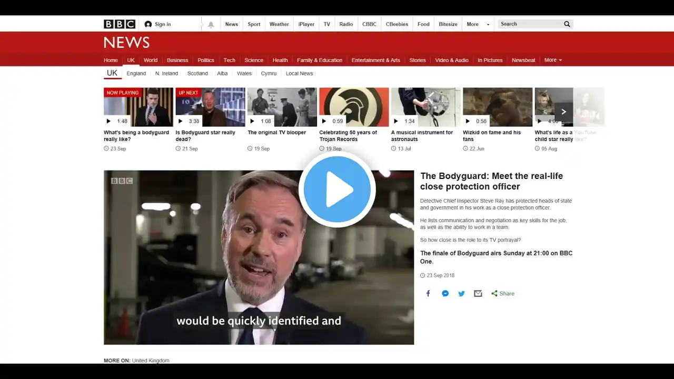Click the BBC logo in the header

click(x=120, y=24)
